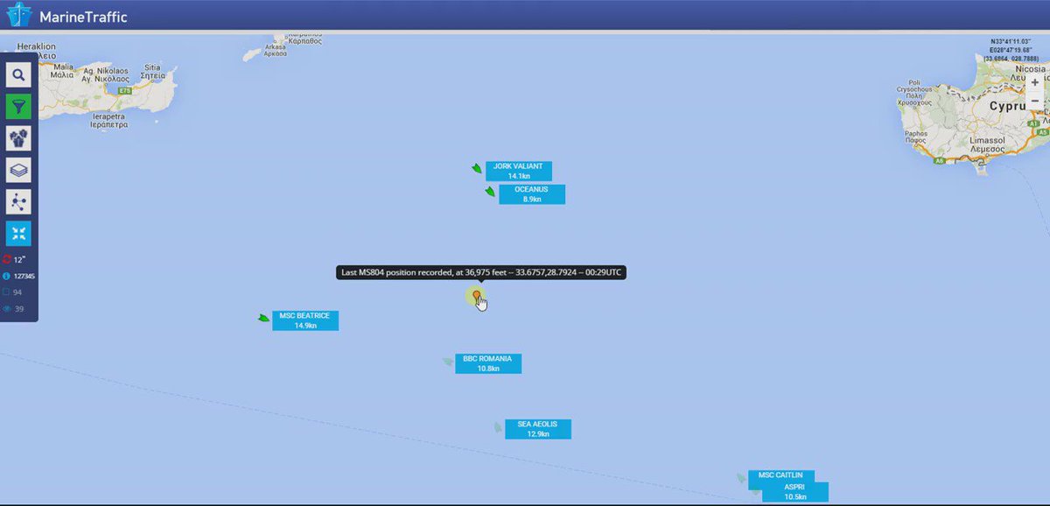The height and width of the screenshot is (506, 1050).
Task: Zoom out the map with minus
Action: (1035, 102)
